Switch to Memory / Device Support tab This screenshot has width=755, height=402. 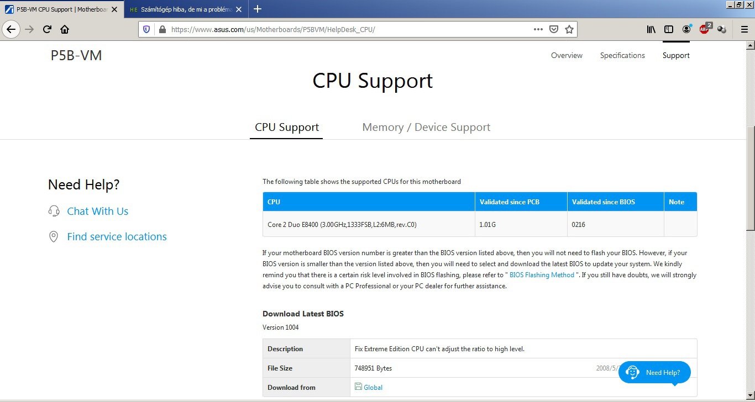[426, 127]
